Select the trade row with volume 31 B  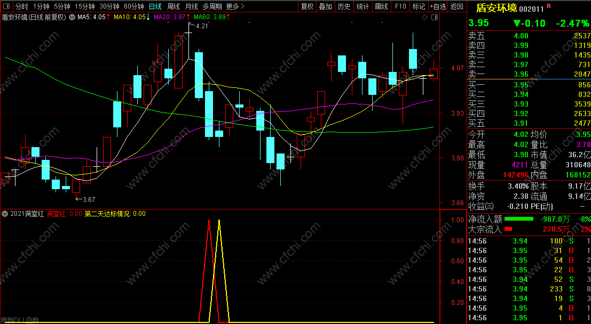pos(529,250)
